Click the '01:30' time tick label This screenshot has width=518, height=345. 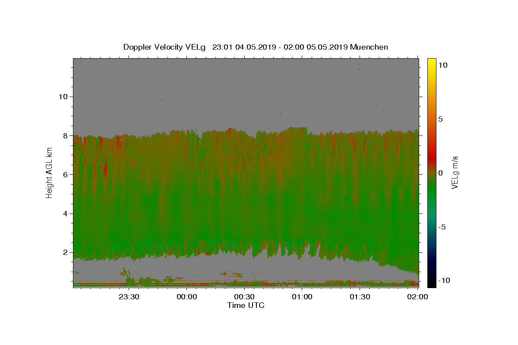tap(360, 297)
